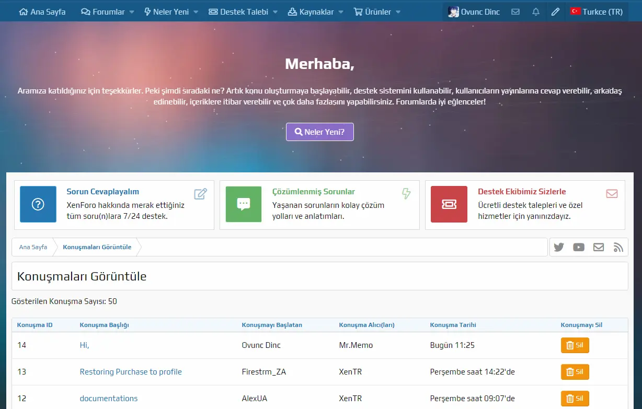Delete conversation 14 with the Sil button

coord(575,345)
